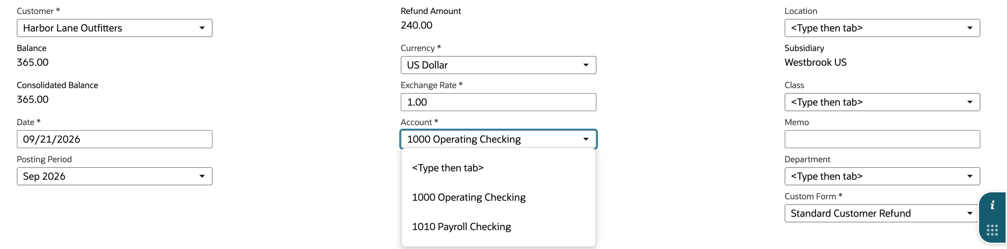Image resolution: width=1007 pixels, height=249 pixels.
Task: Open the Class dropdown
Action: pos(882,102)
